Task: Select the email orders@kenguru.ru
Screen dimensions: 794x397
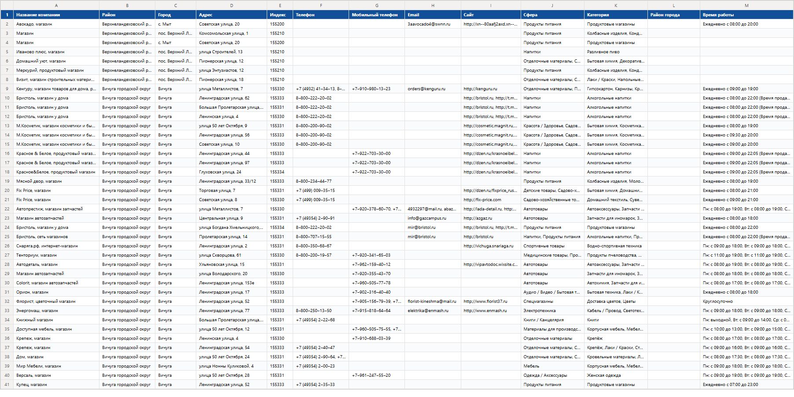Action: [x=433, y=89]
